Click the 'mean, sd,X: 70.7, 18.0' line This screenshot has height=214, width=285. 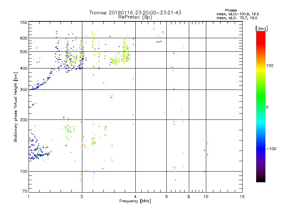coord(237,18)
